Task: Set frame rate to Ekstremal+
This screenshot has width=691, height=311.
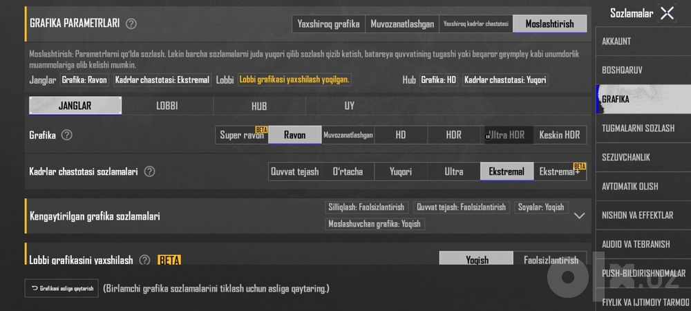Action: 560,171
